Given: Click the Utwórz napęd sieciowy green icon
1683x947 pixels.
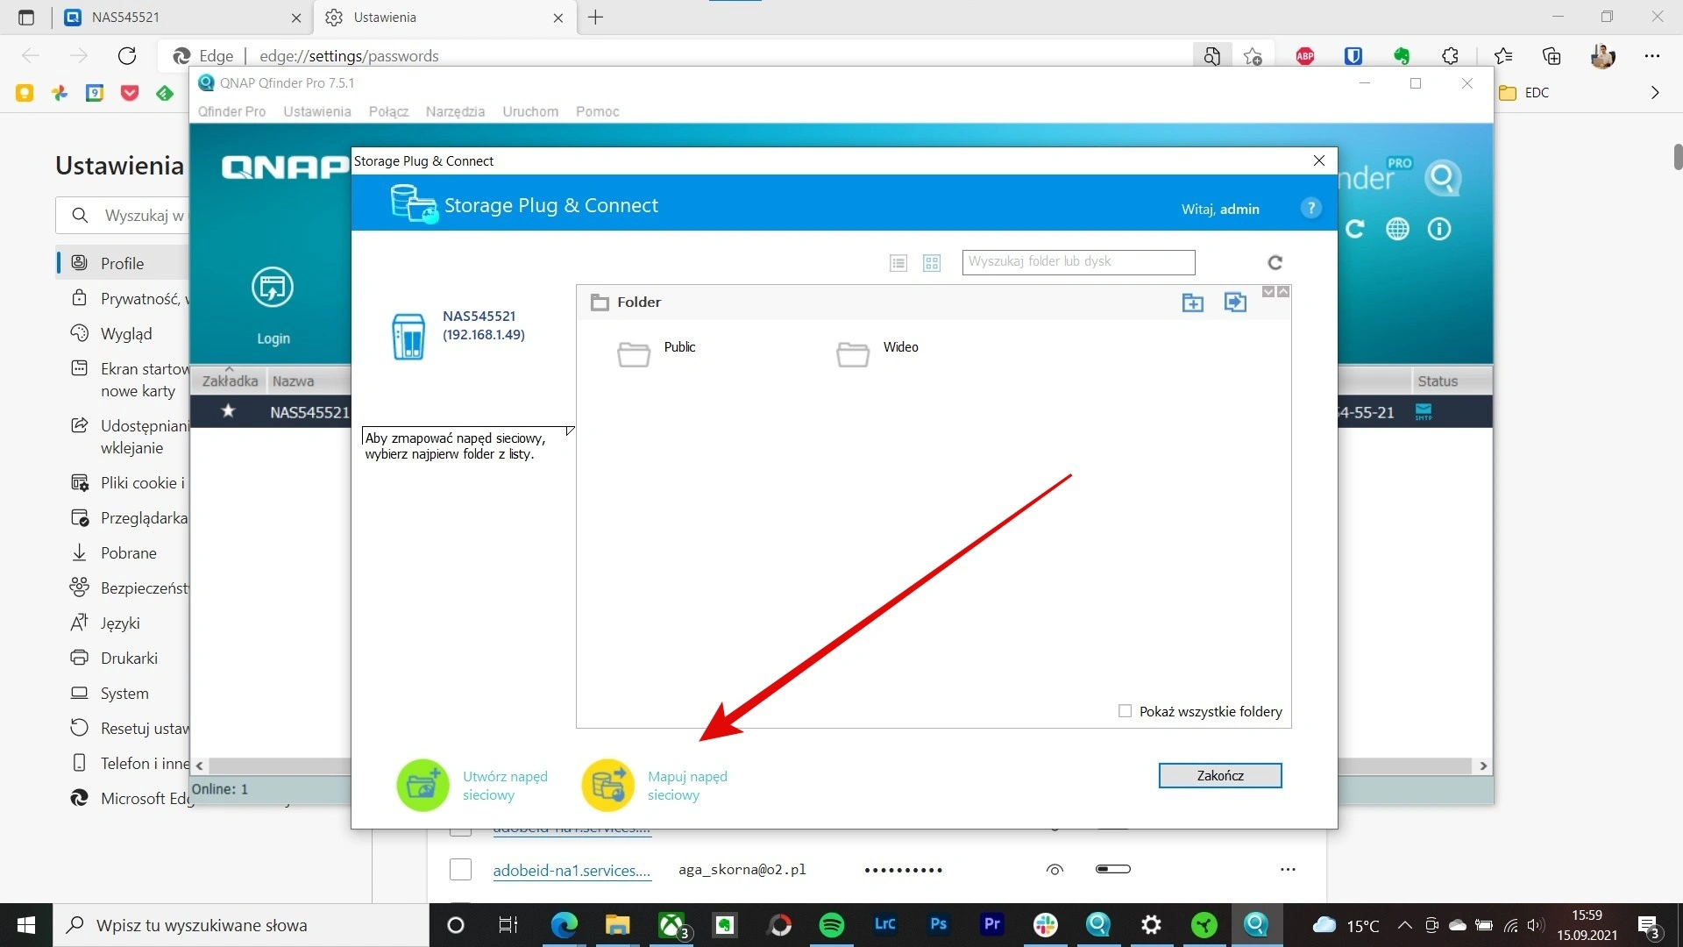Looking at the screenshot, I should point(423,785).
